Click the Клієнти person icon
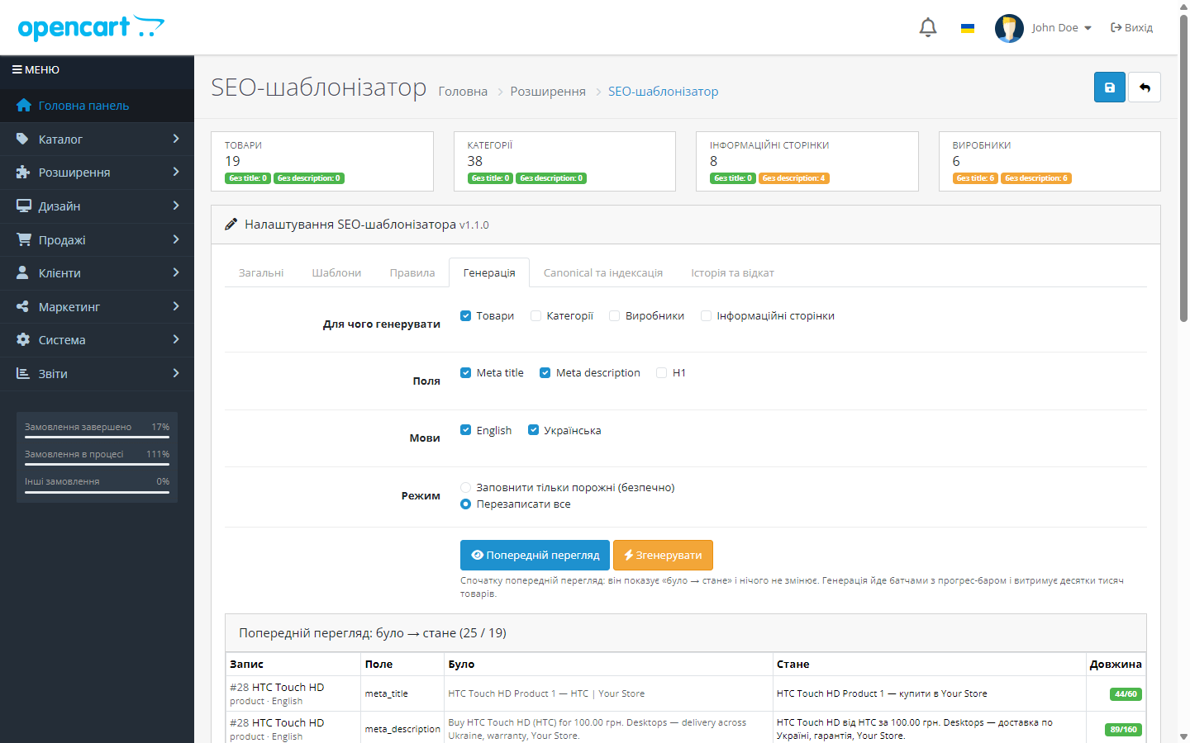1190x743 pixels. [x=23, y=273]
